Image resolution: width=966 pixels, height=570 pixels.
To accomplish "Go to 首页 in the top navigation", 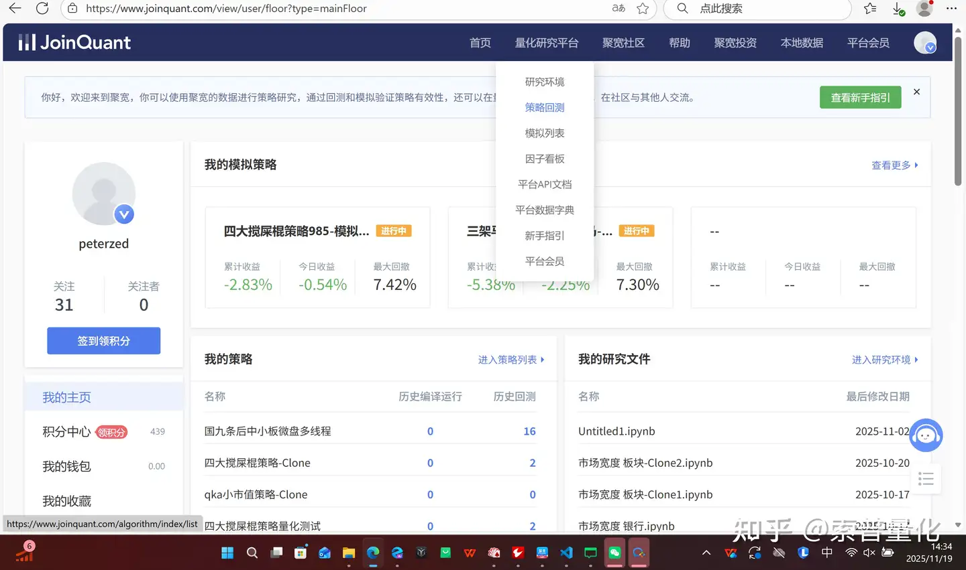I will pyautogui.click(x=480, y=43).
